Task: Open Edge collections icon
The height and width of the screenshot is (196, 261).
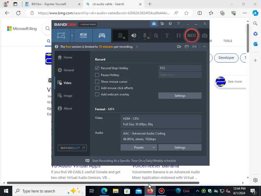Action: tap(222, 13)
